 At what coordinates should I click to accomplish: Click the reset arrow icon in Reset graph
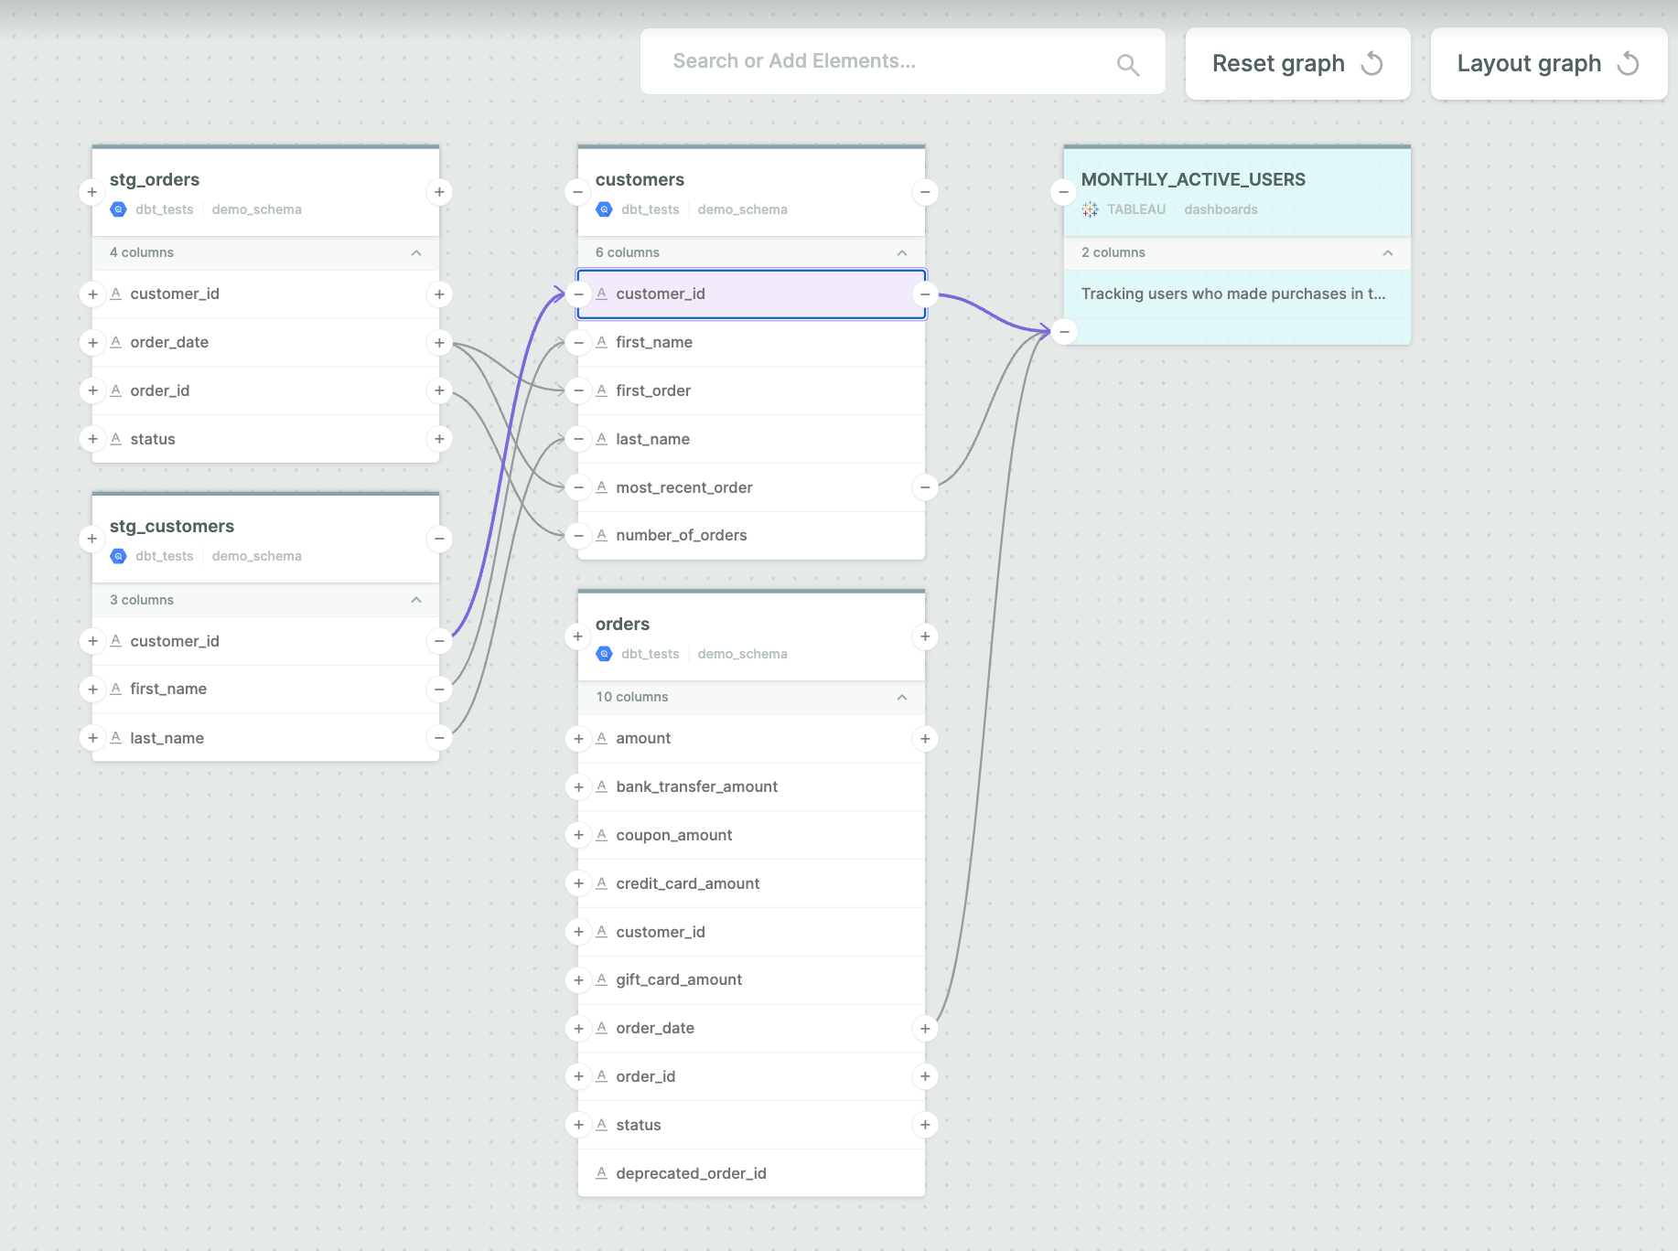(1372, 63)
